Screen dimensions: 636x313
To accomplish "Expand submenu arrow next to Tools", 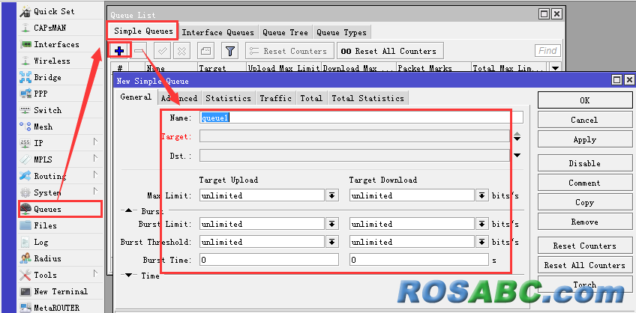I will [x=96, y=273].
